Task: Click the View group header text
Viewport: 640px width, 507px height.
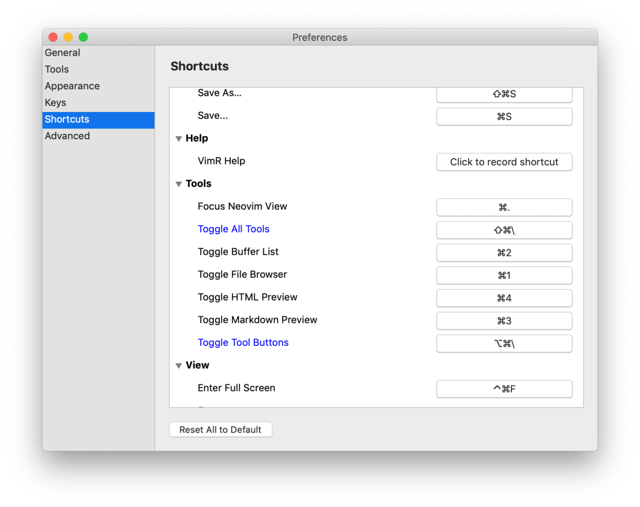Action: [197, 365]
